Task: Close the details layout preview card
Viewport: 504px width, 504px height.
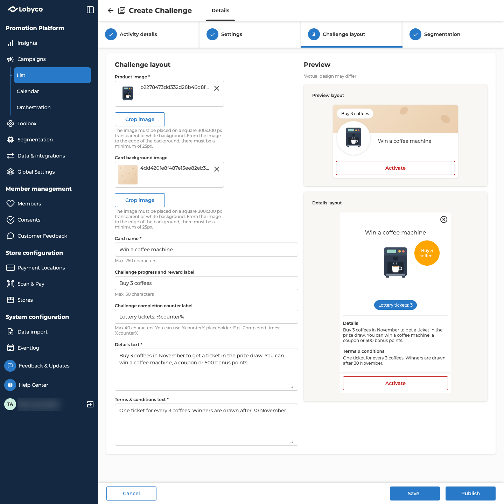Action: 444,219
